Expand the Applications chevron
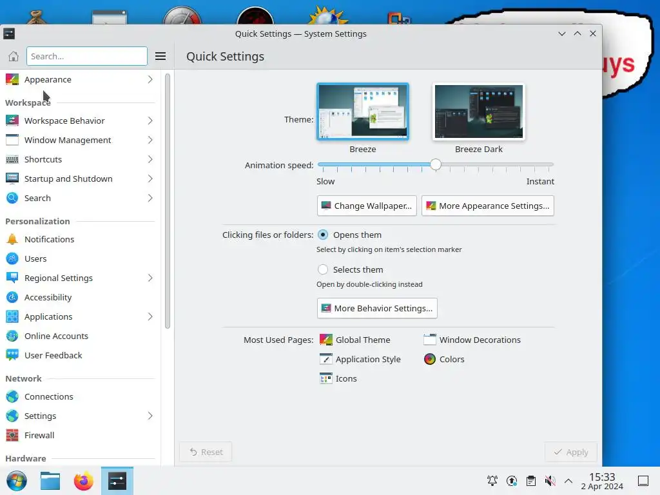 pyautogui.click(x=150, y=316)
